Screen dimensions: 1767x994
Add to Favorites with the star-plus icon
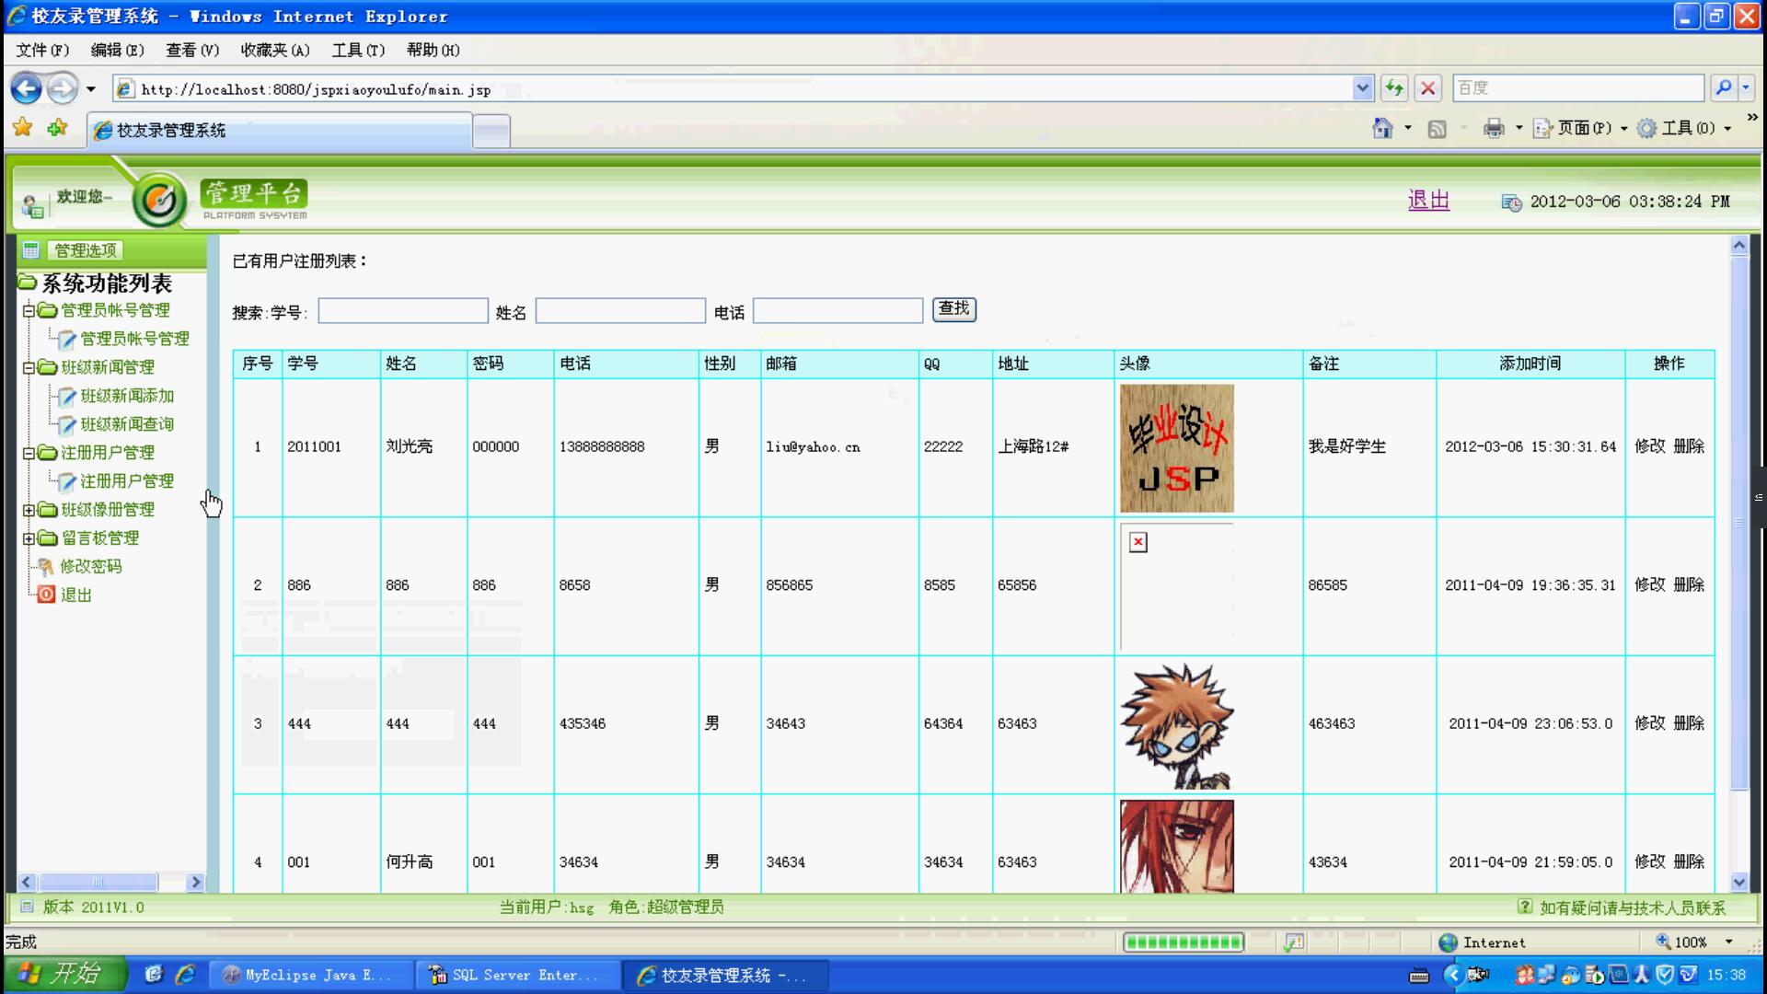[x=57, y=128]
